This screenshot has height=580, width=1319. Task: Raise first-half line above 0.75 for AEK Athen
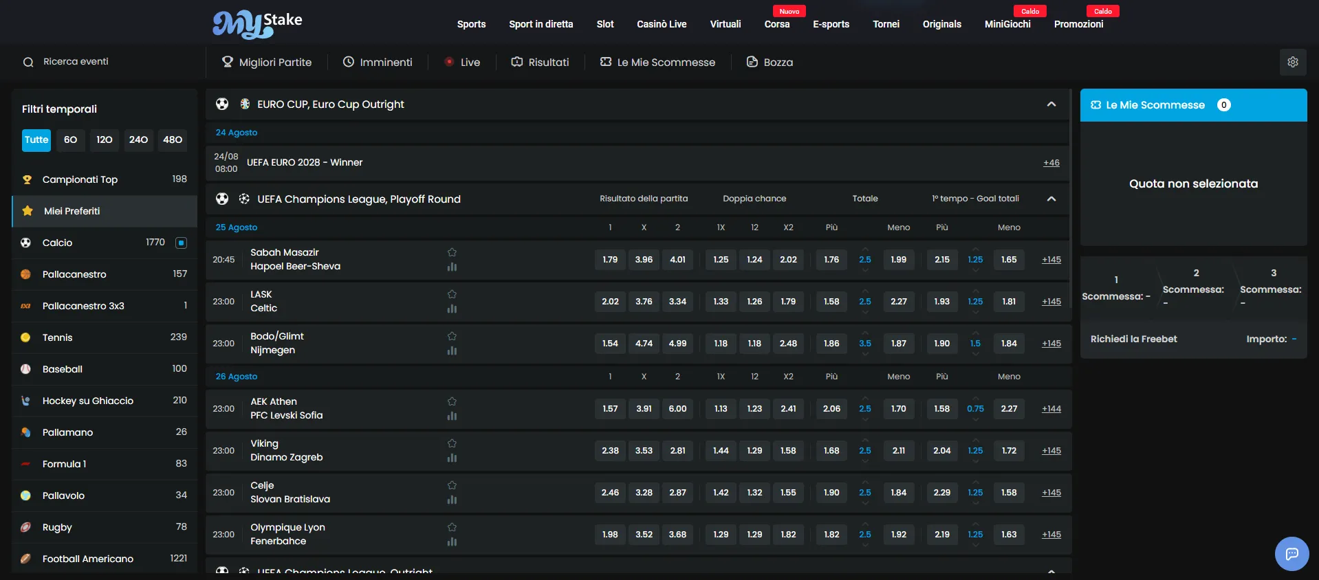(x=975, y=399)
